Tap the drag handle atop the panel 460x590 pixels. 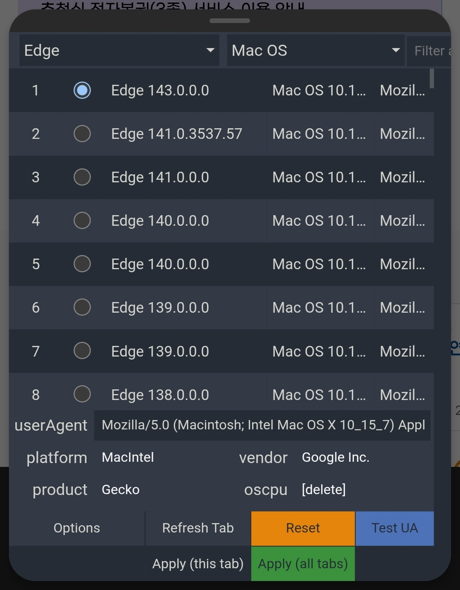coord(230,20)
